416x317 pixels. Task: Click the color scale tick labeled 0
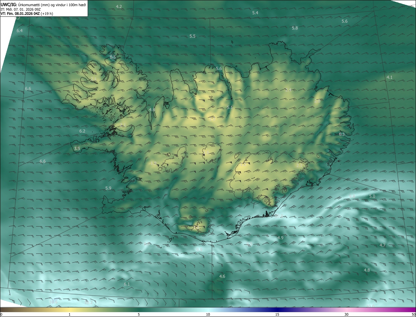(1, 314)
